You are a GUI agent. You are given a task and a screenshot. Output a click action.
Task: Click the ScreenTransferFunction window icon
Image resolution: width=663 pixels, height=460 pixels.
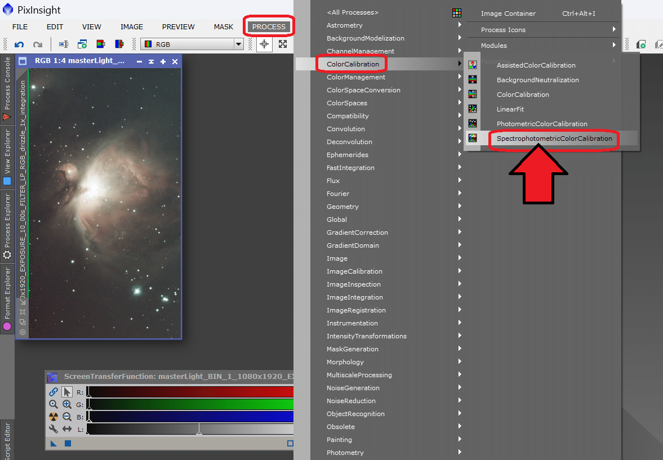click(52, 377)
